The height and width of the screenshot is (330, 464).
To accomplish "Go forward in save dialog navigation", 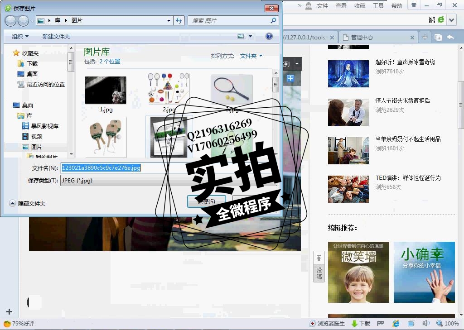I will 24,21.
